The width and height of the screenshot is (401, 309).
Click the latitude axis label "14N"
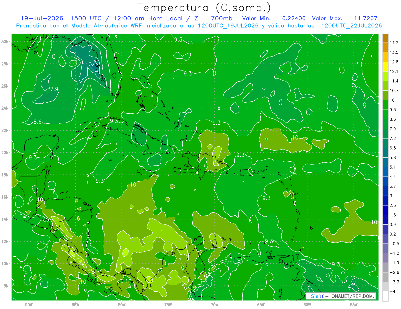point(6,219)
